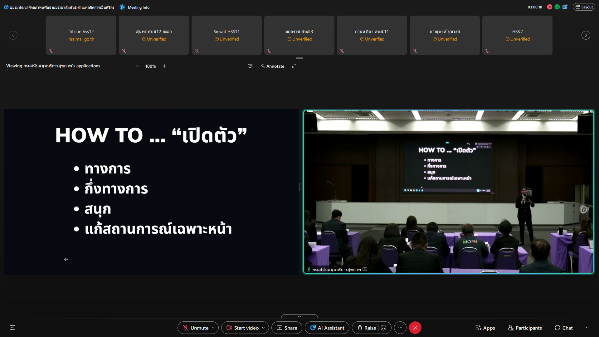Open the Annotate tool
This screenshot has width=599, height=337.
pos(272,66)
